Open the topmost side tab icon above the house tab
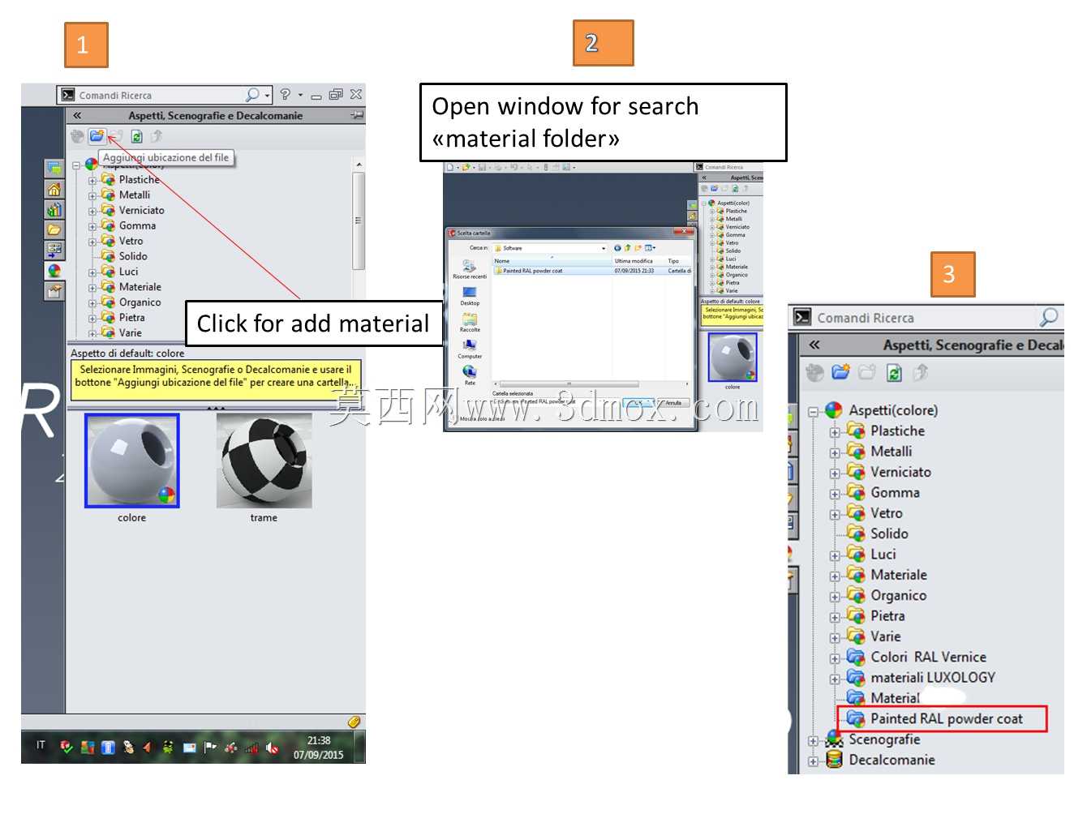This screenshot has width=1087, height=814. [54, 169]
